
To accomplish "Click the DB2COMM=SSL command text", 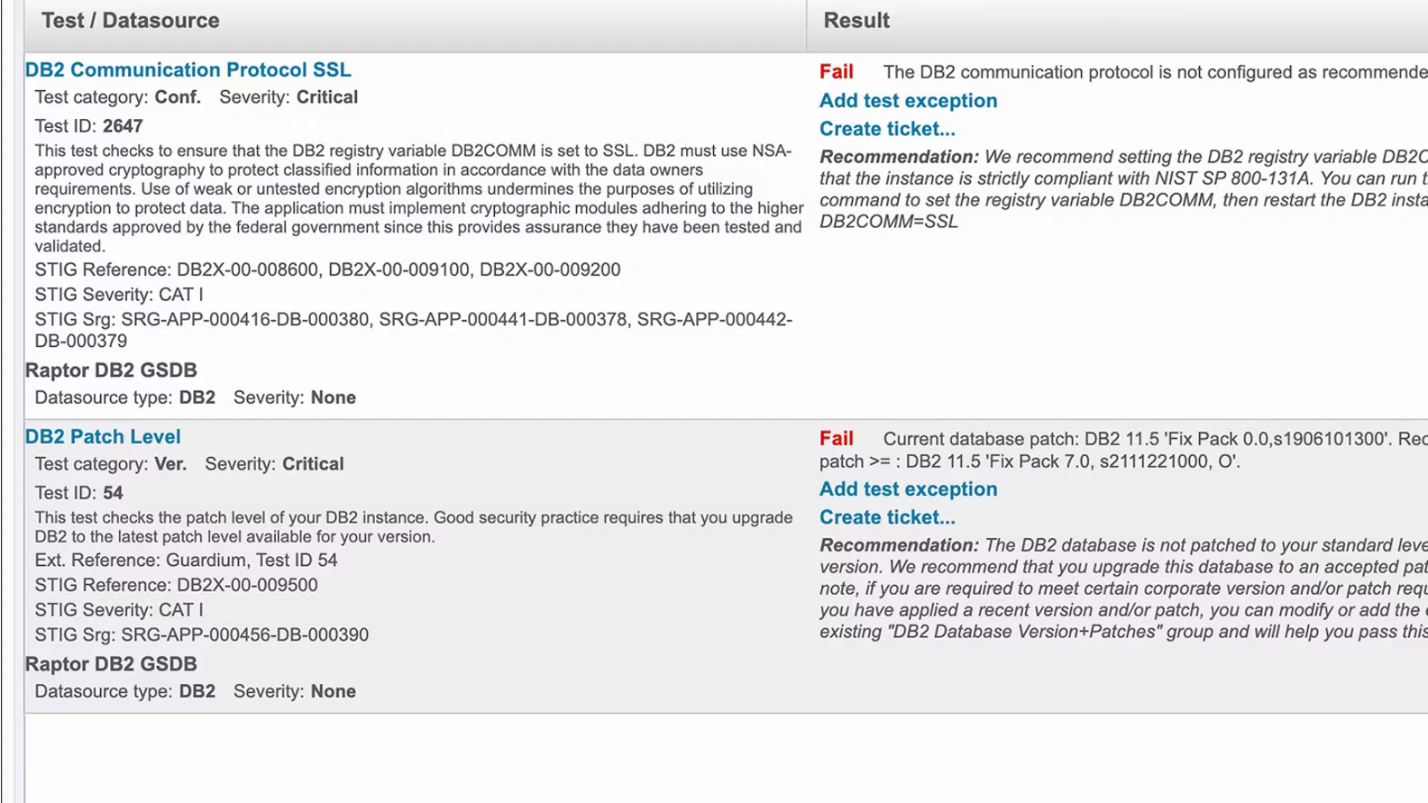I will 888,222.
